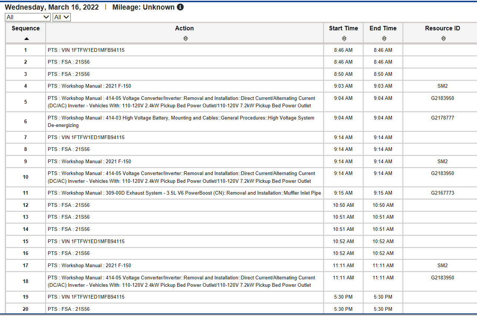Click the 9:03 AM start time in sequence 4
Image resolution: width=477 pixels, height=316 pixels.
point(343,86)
